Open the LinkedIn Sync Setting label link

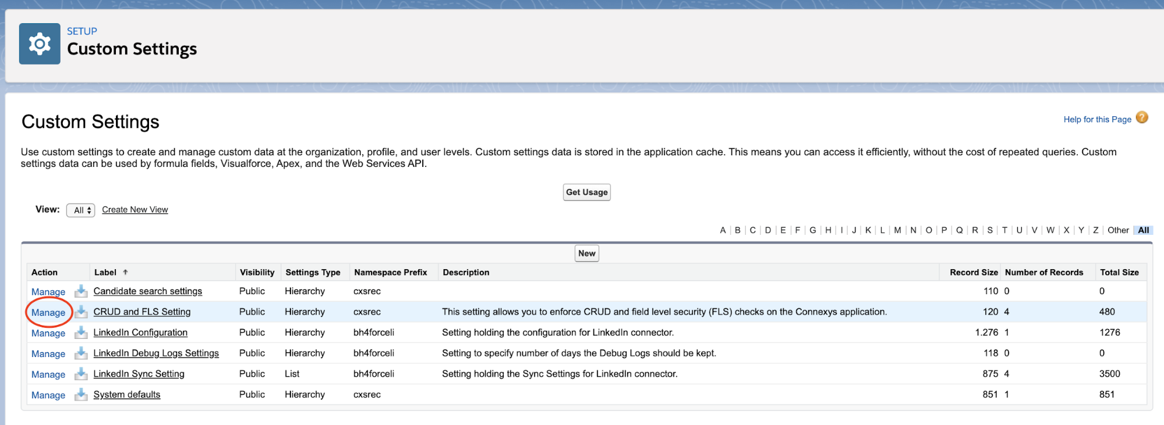click(139, 374)
